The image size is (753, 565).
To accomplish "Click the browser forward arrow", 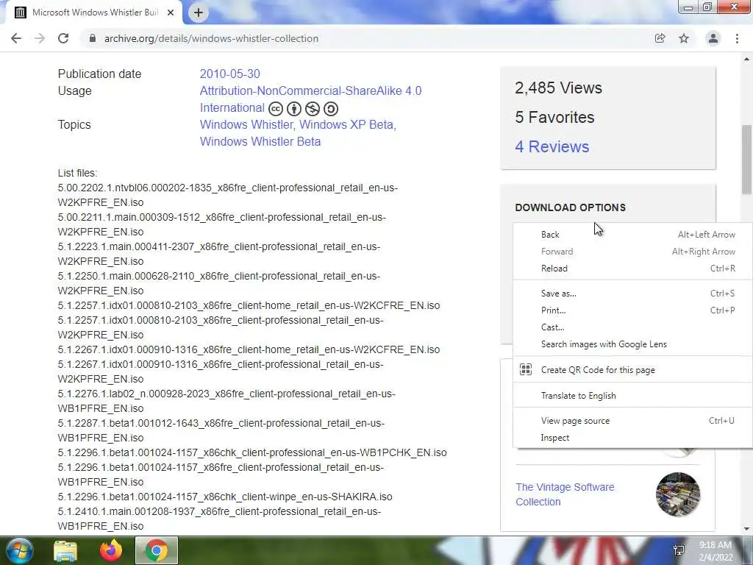I will [40, 38].
